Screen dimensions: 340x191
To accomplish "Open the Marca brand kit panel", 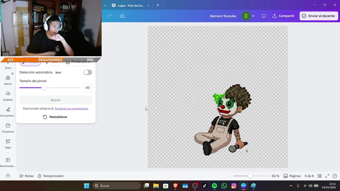I will [8, 80].
